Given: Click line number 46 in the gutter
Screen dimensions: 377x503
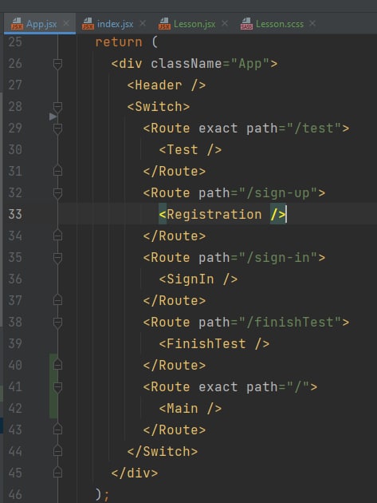Looking at the screenshot, I should coord(15,494).
